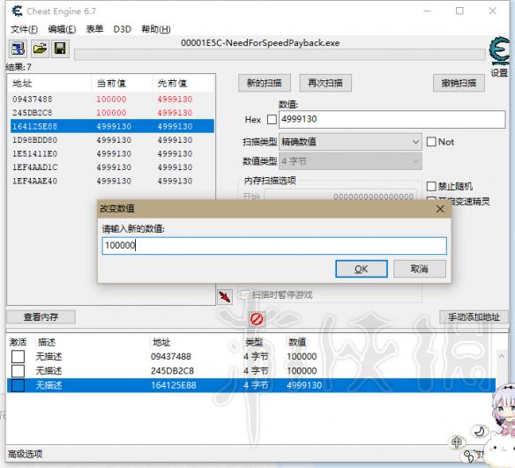Viewport: 515px width, 468px height.
Task: Toggle the 扫描时暂停游戏 checkbox
Action: pyautogui.click(x=244, y=294)
